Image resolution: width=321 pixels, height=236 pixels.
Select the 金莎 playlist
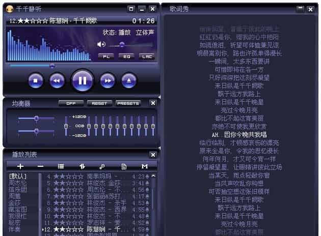(15, 203)
